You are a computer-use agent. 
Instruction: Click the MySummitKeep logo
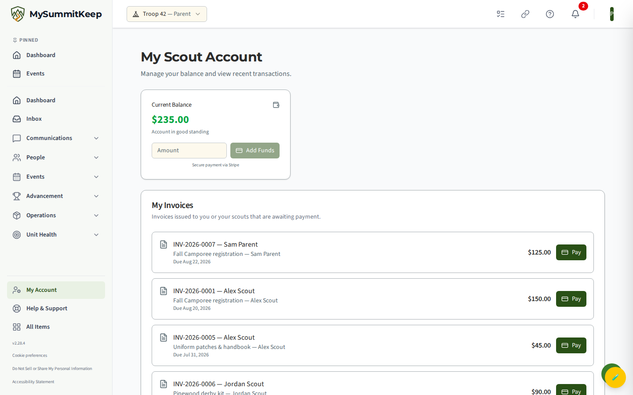(56, 14)
